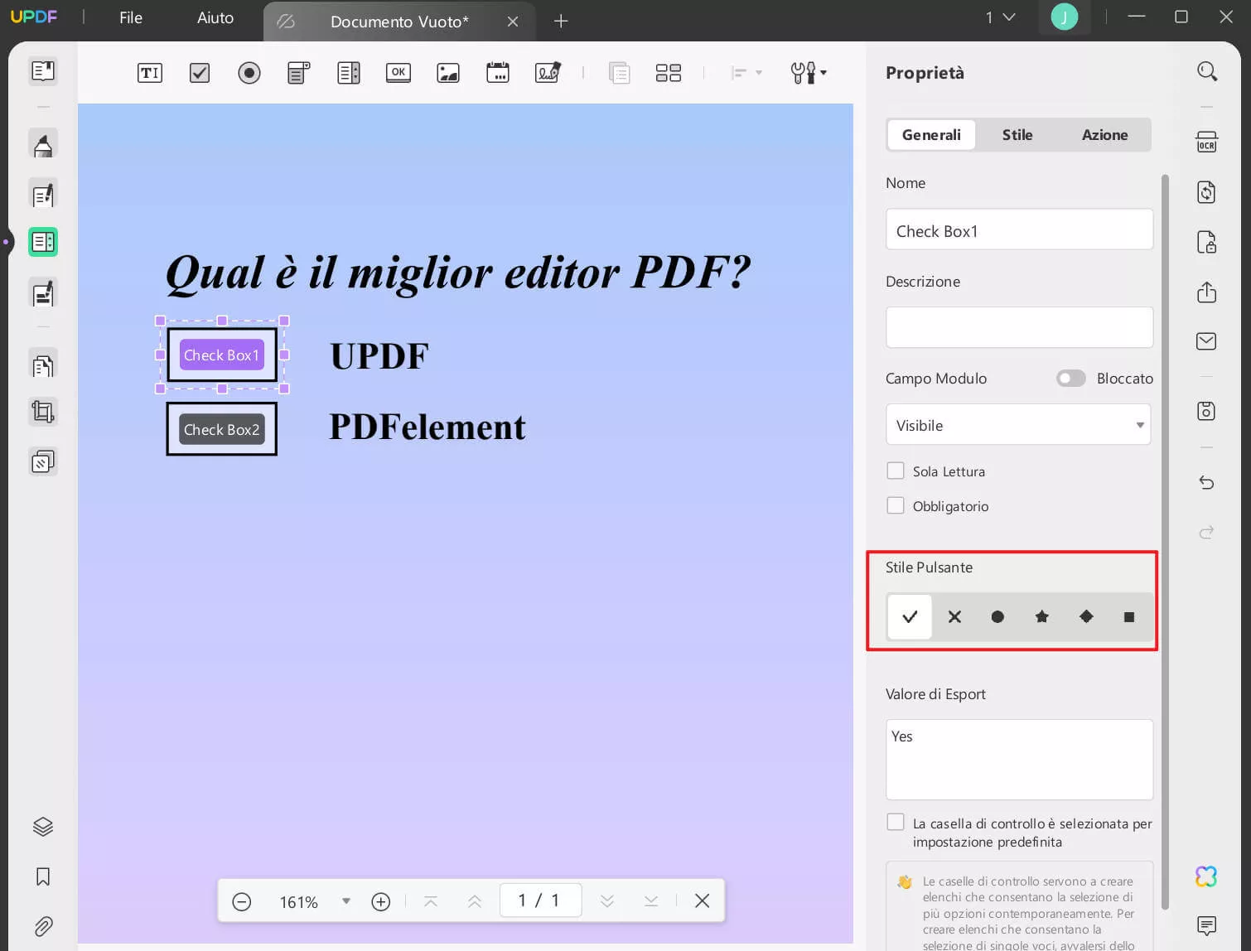This screenshot has width=1251, height=951.
Task: Click the duplicate across pages icon
Action: click(x=619, y=73)
